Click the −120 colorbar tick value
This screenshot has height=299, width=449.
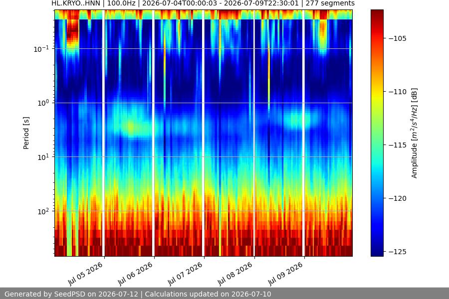point(398,198)
